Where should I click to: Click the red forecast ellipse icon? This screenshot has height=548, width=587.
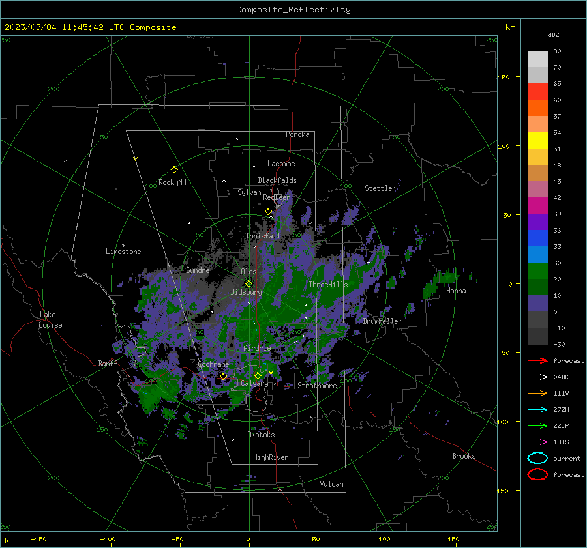click(537, 474)
